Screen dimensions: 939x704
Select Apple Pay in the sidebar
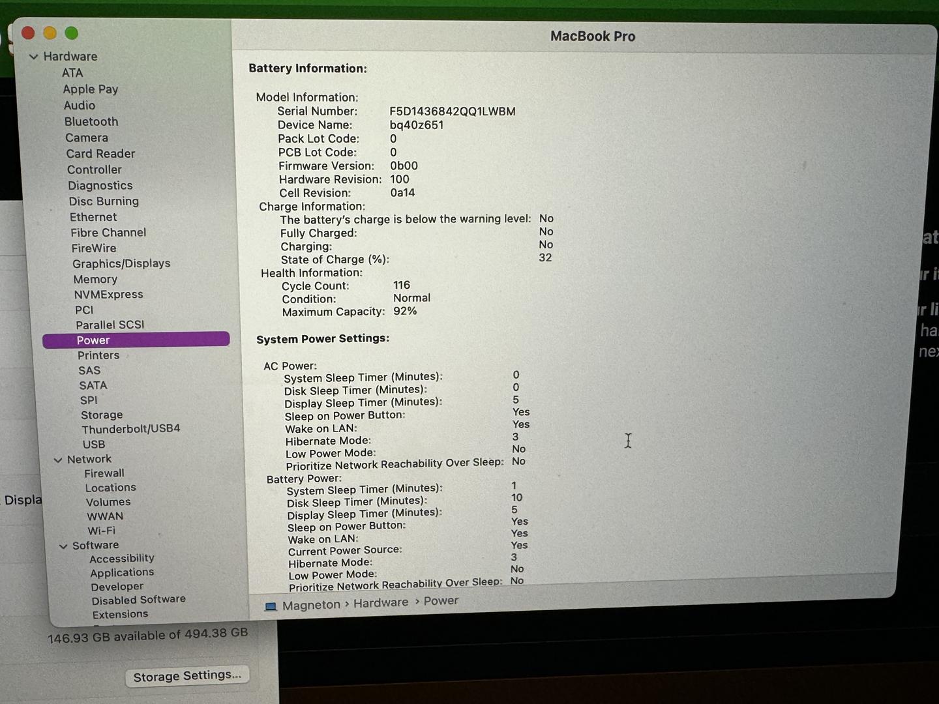(x=91, y=89)
